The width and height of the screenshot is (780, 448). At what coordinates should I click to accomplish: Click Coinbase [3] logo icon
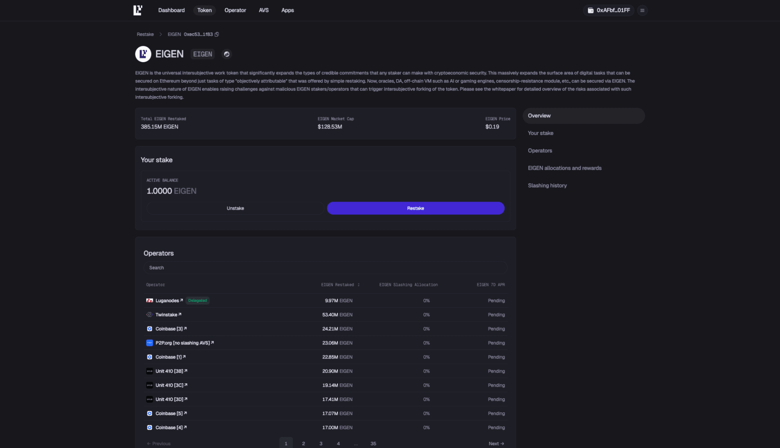(x=149, y=329)
